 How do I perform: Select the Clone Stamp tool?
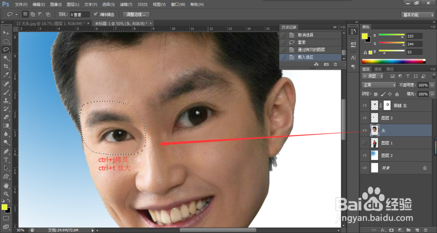6,101
